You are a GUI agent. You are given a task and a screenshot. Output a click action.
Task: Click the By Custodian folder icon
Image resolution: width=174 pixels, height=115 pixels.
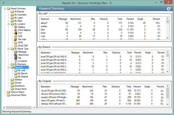click(x=12, y=15)
